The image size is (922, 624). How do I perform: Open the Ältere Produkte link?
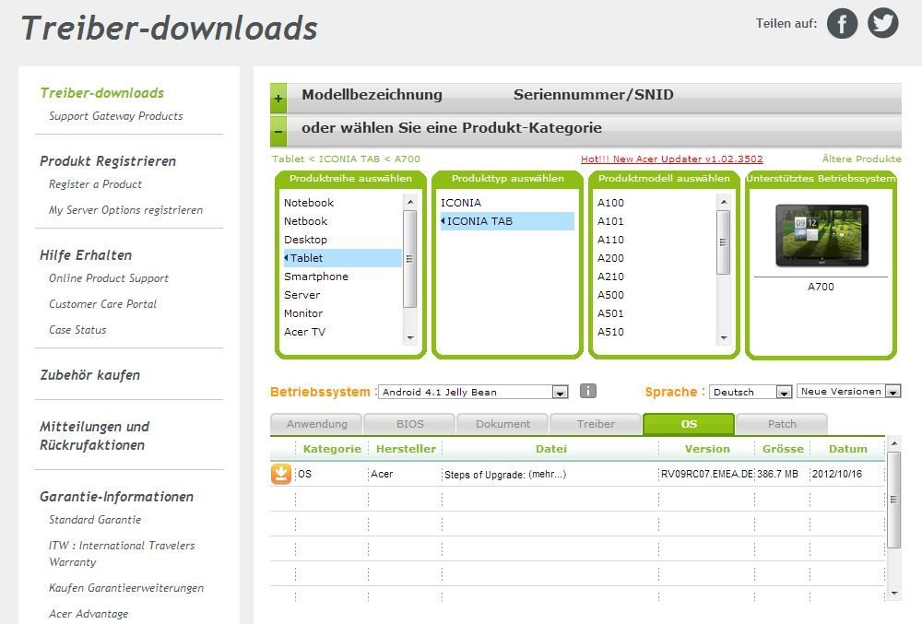click(x=861, y=159)
